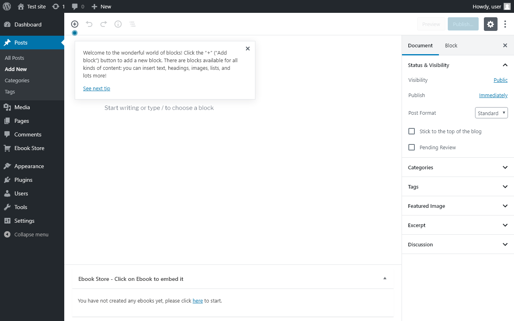Click the Add block plus icon
514x321 pixels.
pyautogui.click(x=75, y=24)
